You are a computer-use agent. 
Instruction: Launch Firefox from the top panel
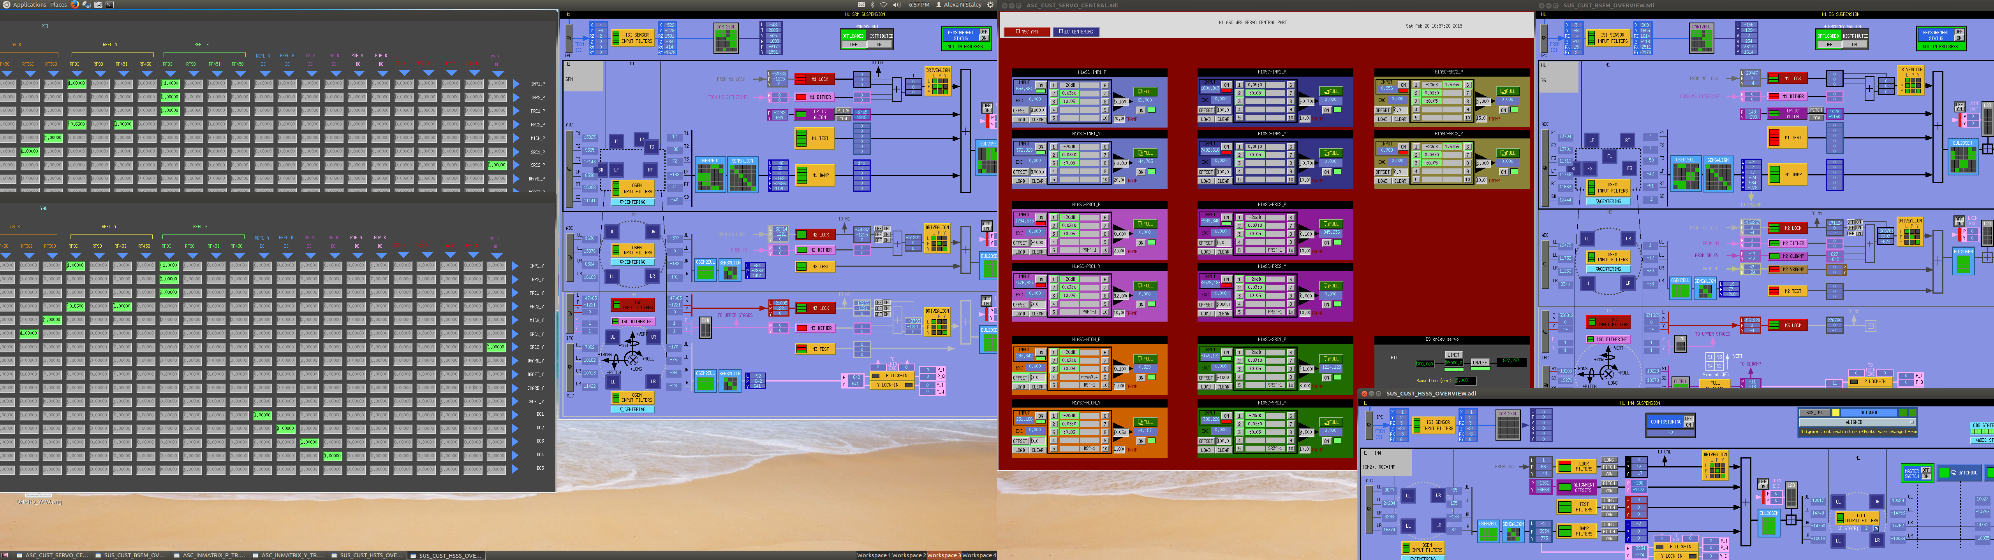click(75, 5)
